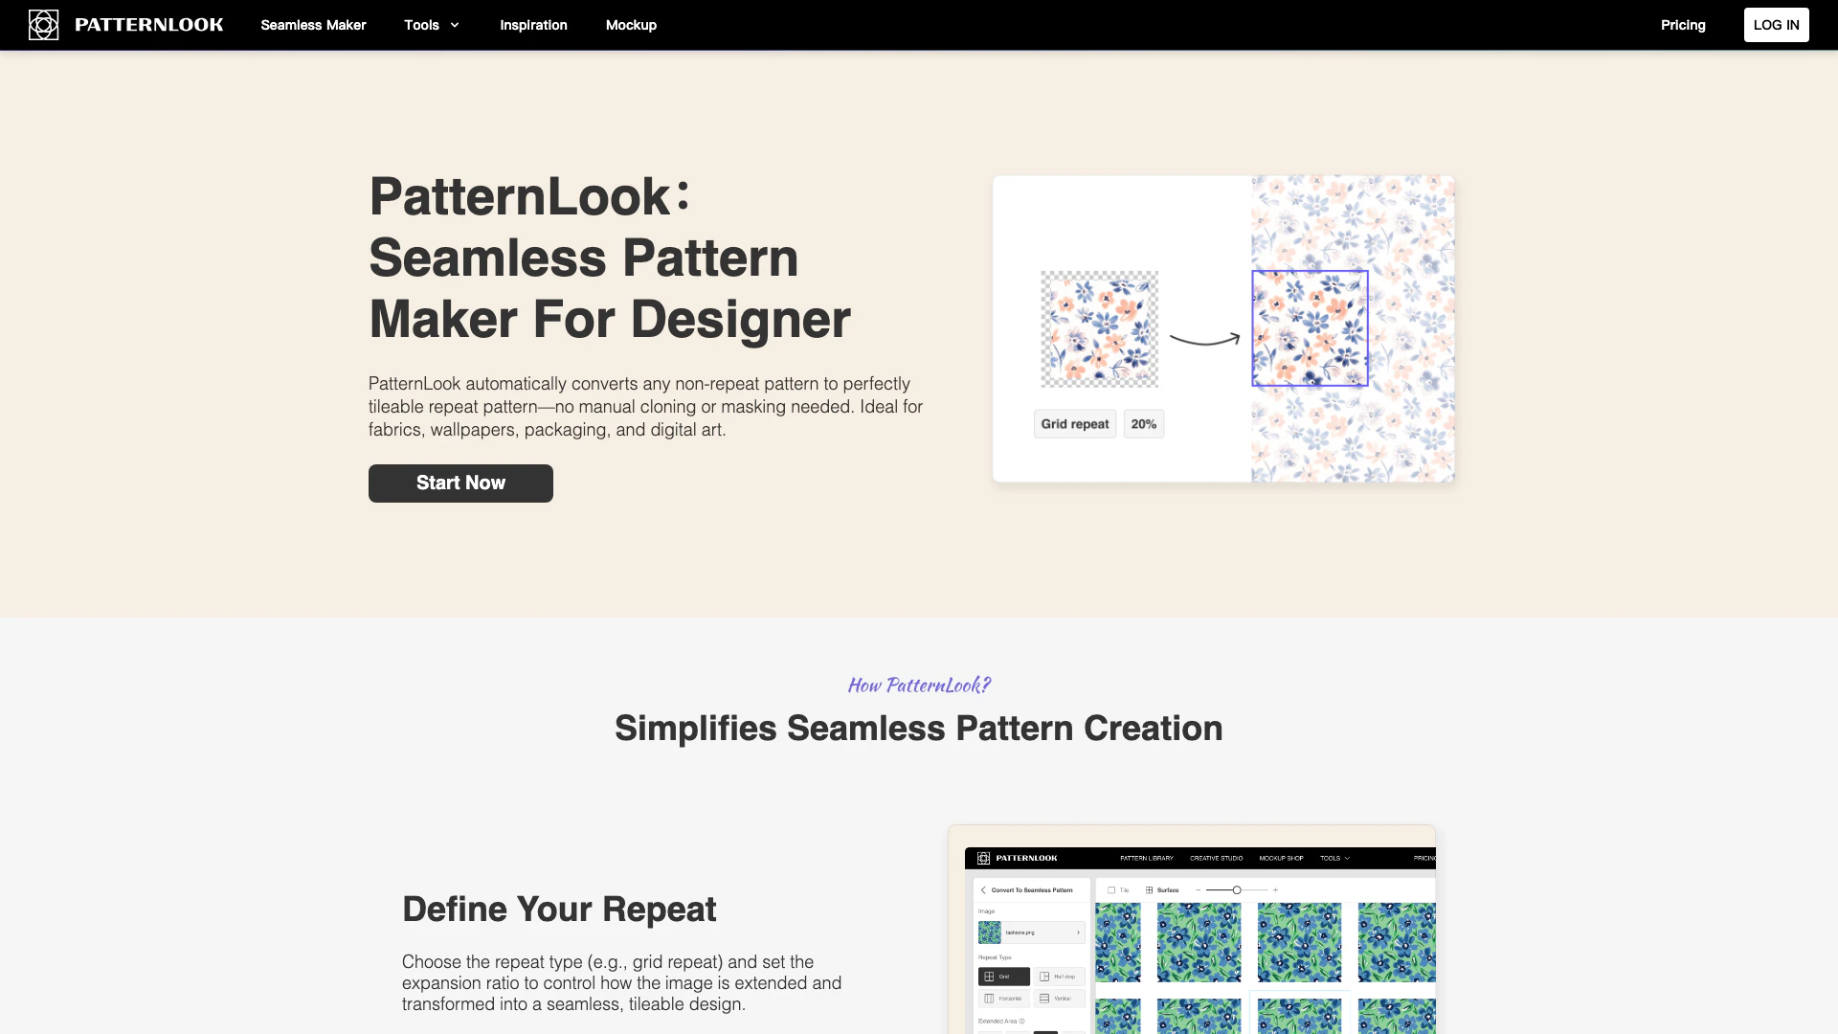
Task: Select the Horizontal repeat type icon
Action: [990, 999]
